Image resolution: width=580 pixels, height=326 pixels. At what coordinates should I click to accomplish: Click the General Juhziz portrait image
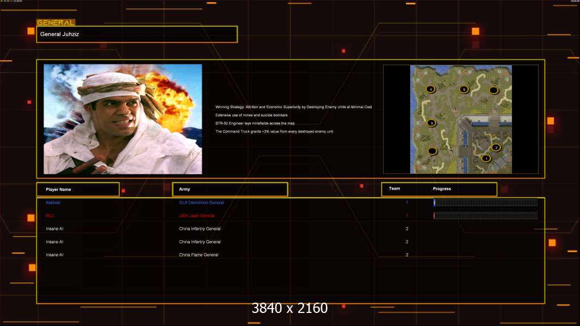tap(123, 119)
